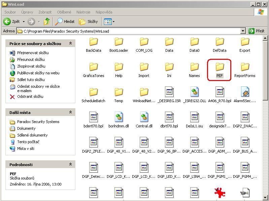Collapse the Podrobnosti details panel
Screen dimensions: 269x201
click(70, 164)
